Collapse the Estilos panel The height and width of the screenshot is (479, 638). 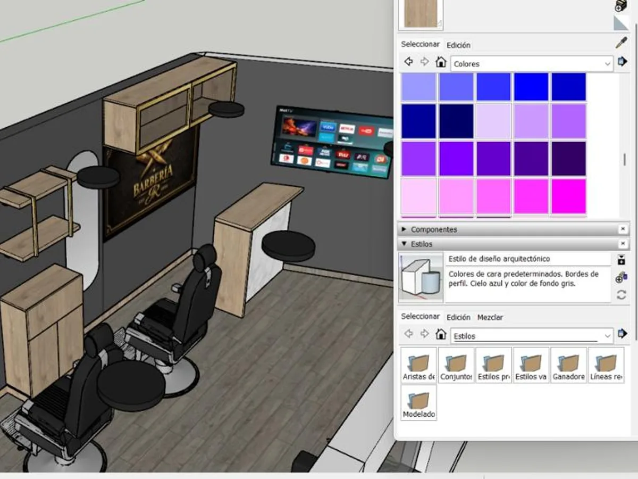coord(405,244)
